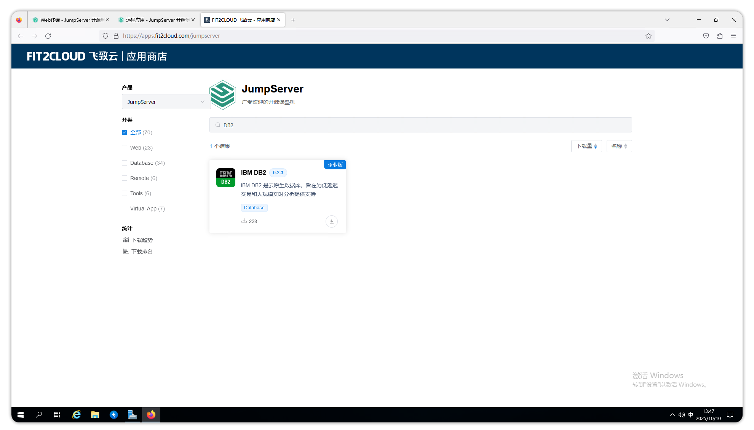Sort results by 下载量

tap(586, 146)
